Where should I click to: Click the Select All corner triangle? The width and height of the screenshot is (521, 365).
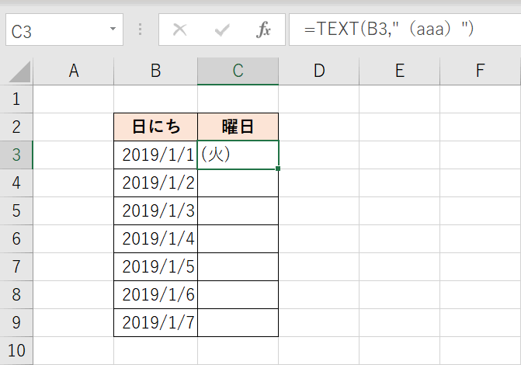[19, 73]
